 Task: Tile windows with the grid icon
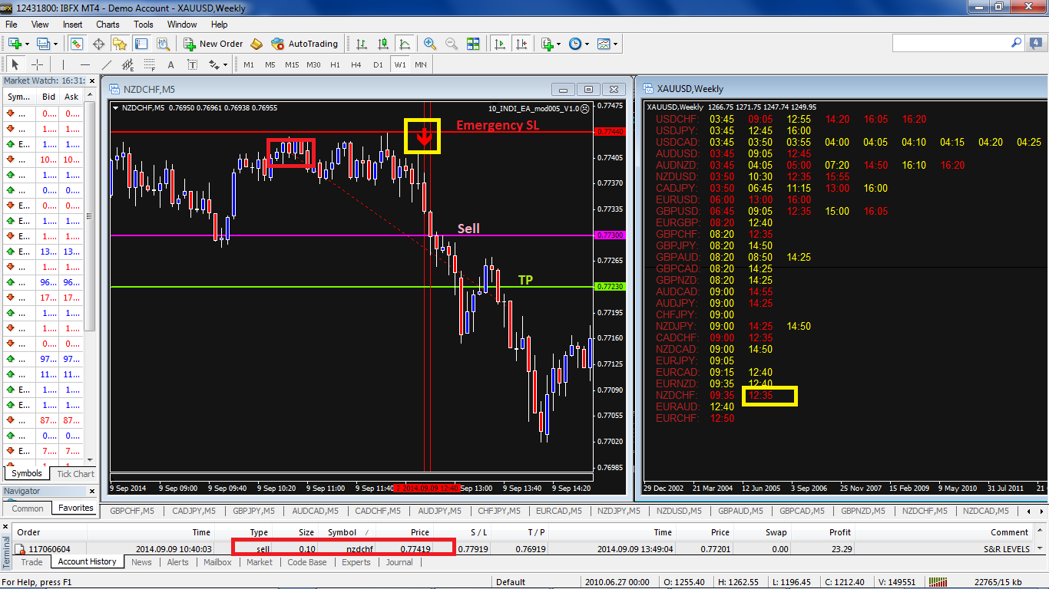pos(473,44)
